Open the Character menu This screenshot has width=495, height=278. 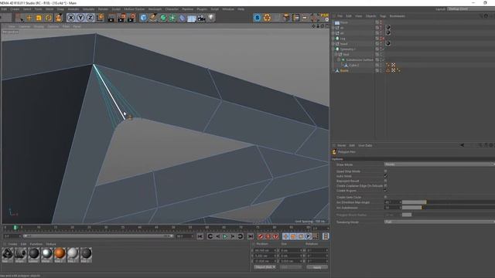172,9
